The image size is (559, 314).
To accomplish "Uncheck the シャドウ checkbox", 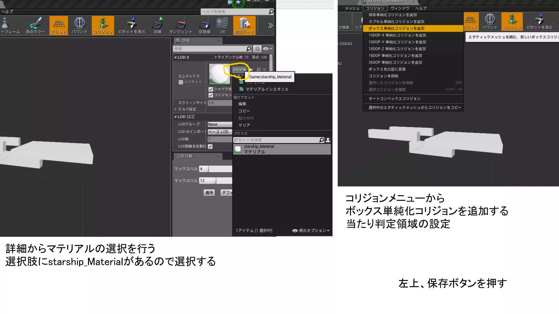I will tap(211, 89).
